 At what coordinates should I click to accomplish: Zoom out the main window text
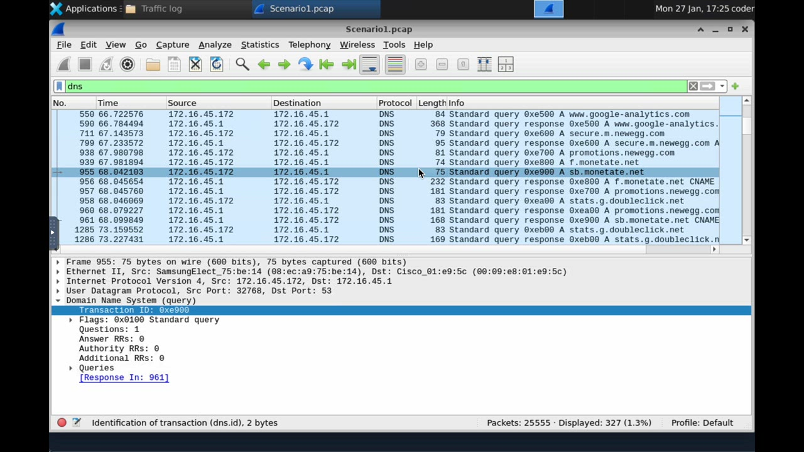click(x=442, y=65)
